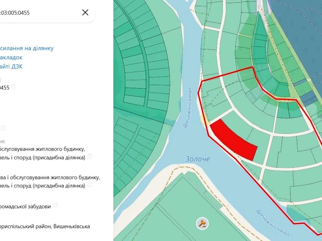Click the second 'обслуговування житлового будинку' text line
Image resolution: width=322 pixels, height=241 pixels.
50,177
